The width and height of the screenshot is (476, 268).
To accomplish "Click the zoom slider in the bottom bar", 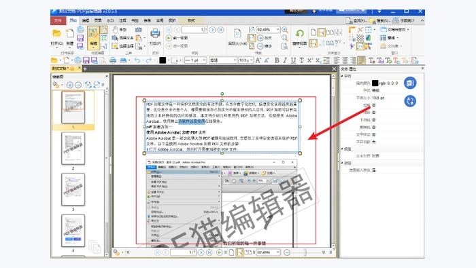I will 305,252.
